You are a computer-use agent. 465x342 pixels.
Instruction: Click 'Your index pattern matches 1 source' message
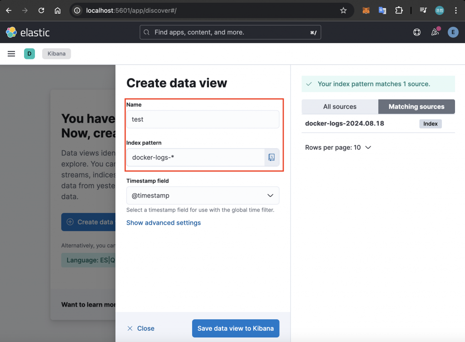(378, 84)
